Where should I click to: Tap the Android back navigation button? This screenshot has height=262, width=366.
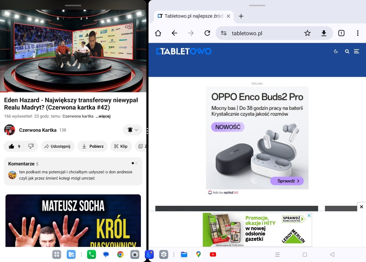click(x=332, y=255)
